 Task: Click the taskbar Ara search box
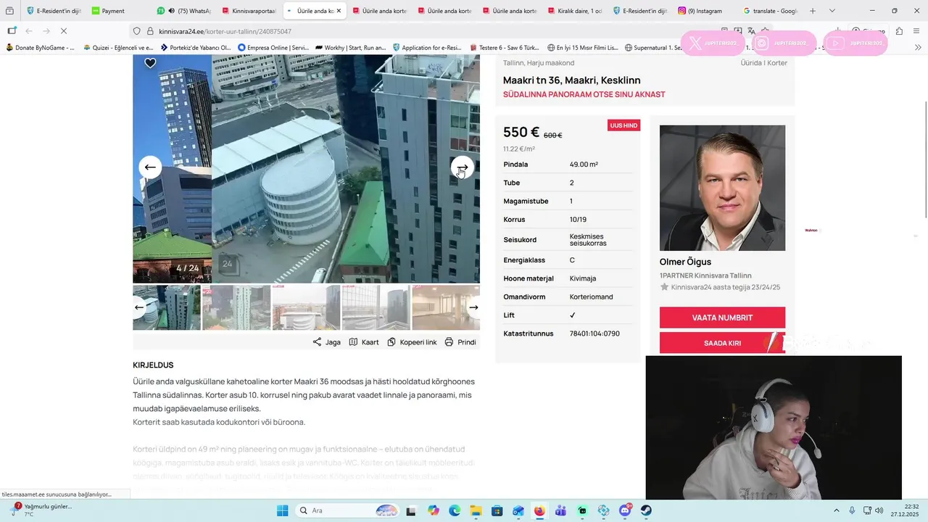[348, 510]
